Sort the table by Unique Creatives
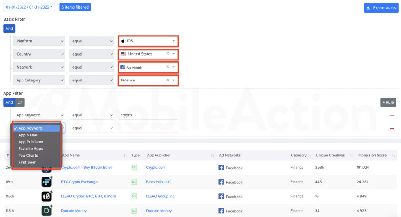Image resolution: width=401 pixels, height=217 pixels. click(x=351, y=156)
